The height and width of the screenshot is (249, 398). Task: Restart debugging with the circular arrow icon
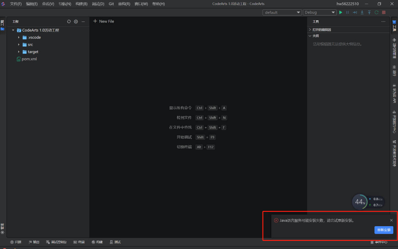coord(376,12)
